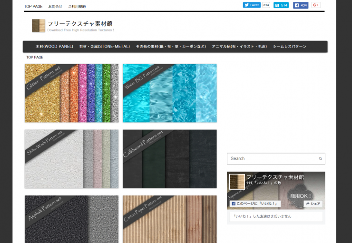Click the Facebook share count button
Viewport: 352px width, 243px height.
pos(301,5)
